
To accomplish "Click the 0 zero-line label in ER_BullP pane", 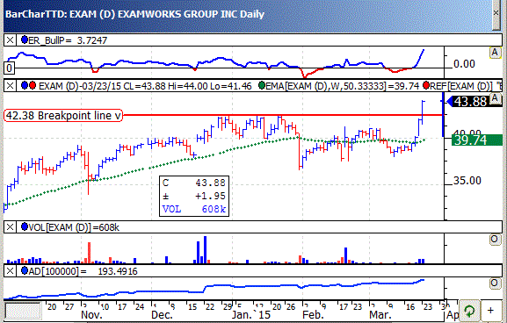I will pyautogui.click(x=10, y=68).
